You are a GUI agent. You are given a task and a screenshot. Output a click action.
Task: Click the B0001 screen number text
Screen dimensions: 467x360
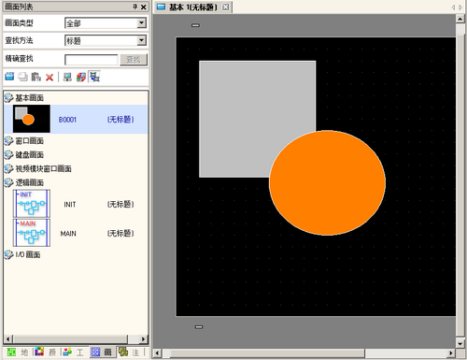coord(67,120)
